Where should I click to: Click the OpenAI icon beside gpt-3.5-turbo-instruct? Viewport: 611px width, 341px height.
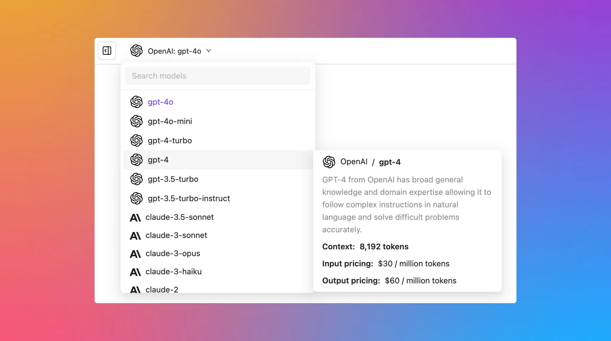(x=136, y=198)
